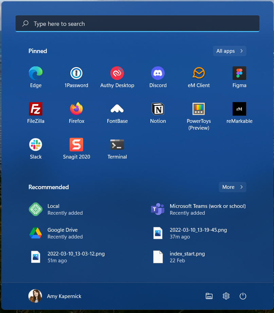This screenshot has width=274, height=313.
Task: Open the Edge browser pinned app
Action: tap(36, 77)
